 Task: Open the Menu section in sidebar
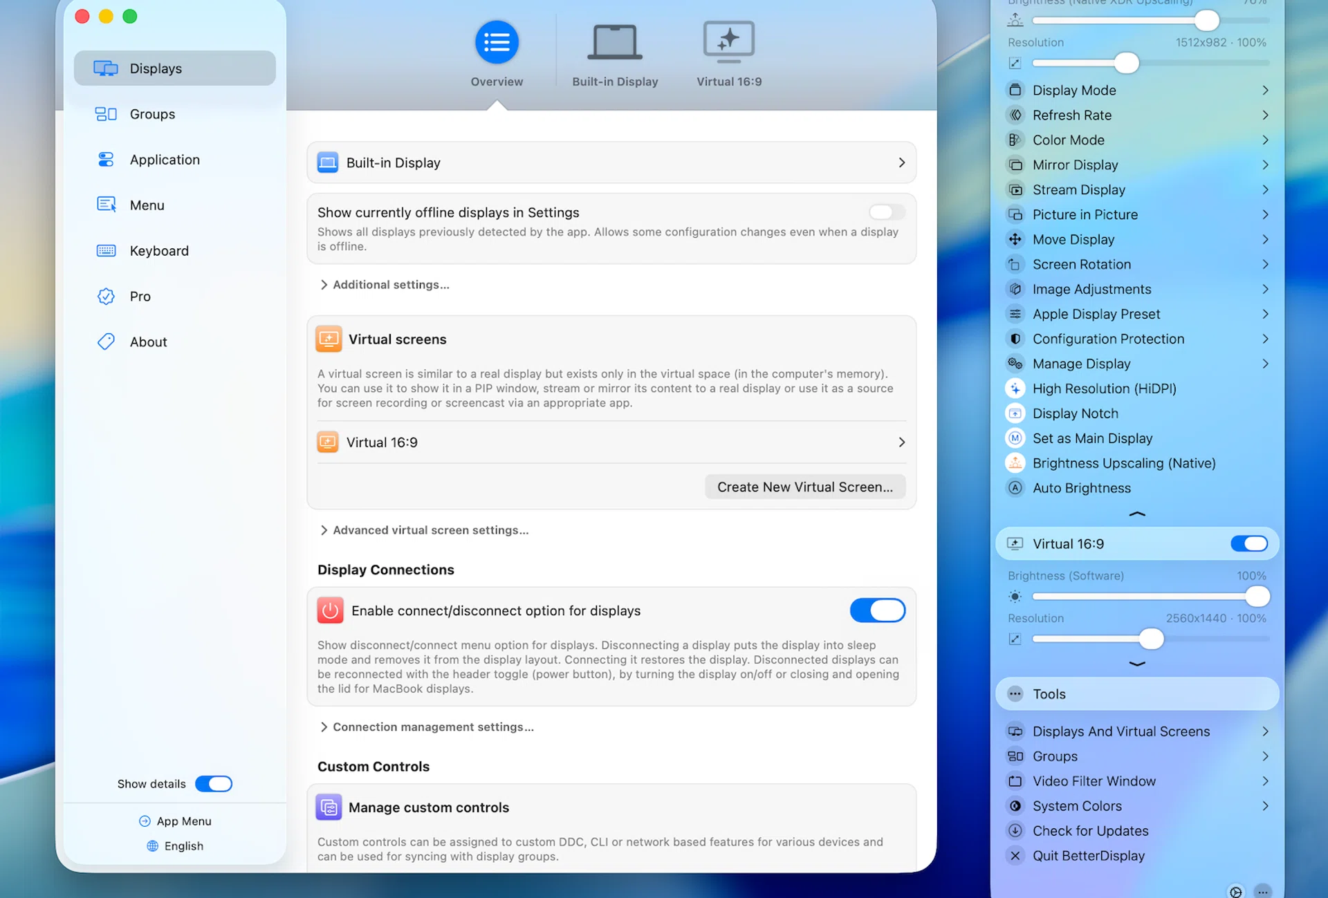coord(174,205)
